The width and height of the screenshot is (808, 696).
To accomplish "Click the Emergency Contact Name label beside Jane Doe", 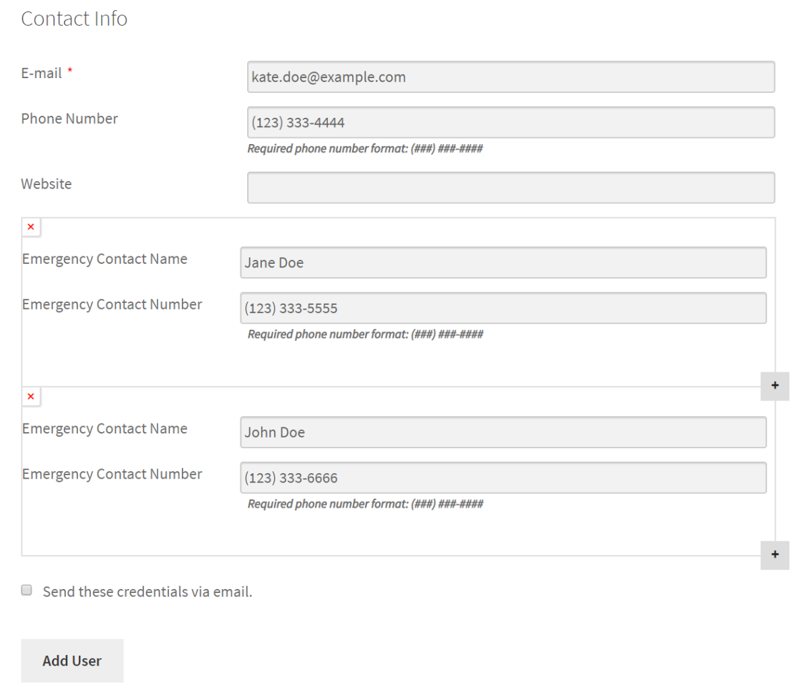I will click(x=104, y=259).
